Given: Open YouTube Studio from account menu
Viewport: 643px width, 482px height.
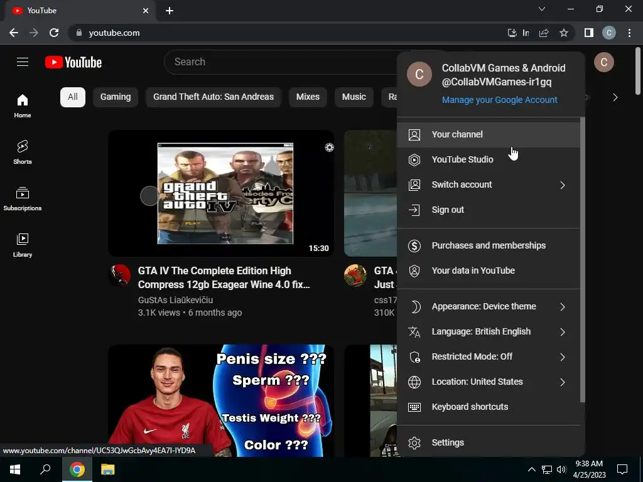Looking at the screenshot, I should coord(489,159).
